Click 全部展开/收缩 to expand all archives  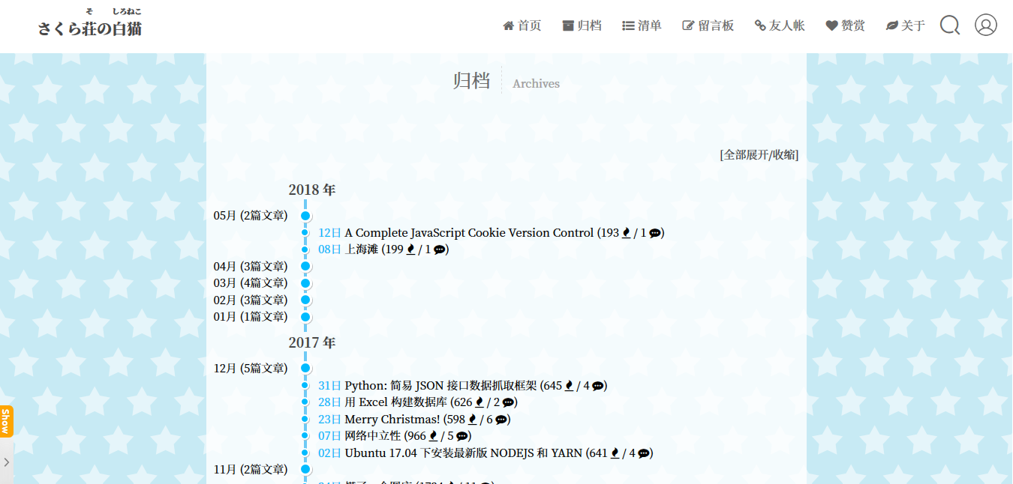[759, 154]
